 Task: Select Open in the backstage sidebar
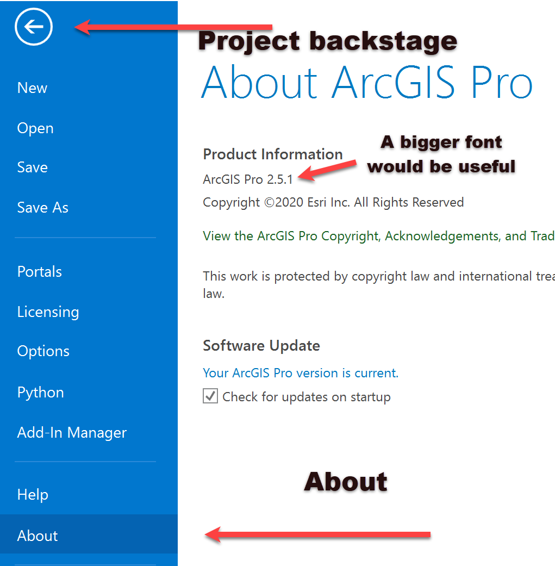(x=35, y=128)
